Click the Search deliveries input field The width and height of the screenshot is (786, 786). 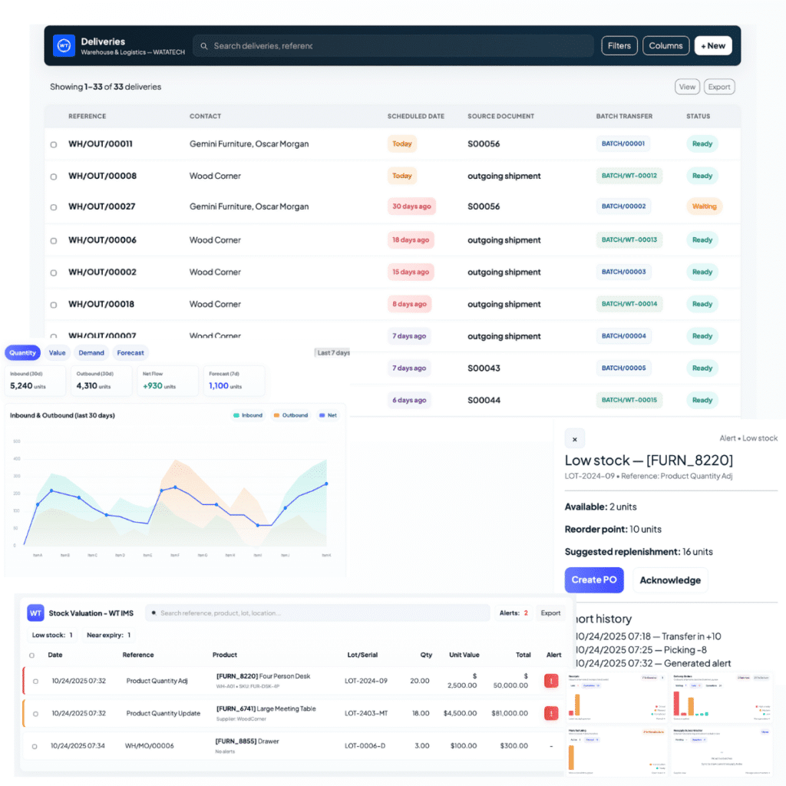[x=391, y=46]
